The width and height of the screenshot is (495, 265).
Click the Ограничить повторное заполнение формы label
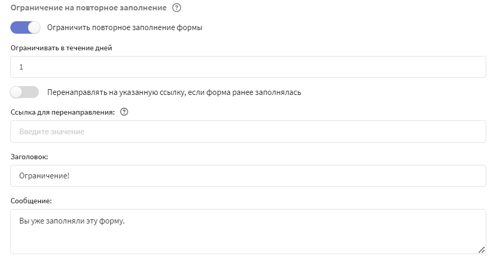[125, 27]
